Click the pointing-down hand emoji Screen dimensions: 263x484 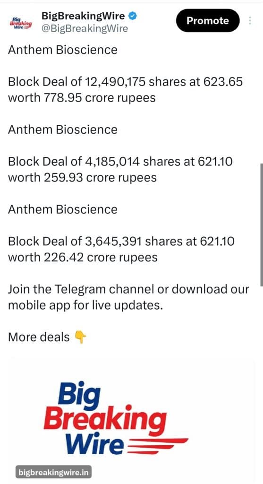point(80,337)
